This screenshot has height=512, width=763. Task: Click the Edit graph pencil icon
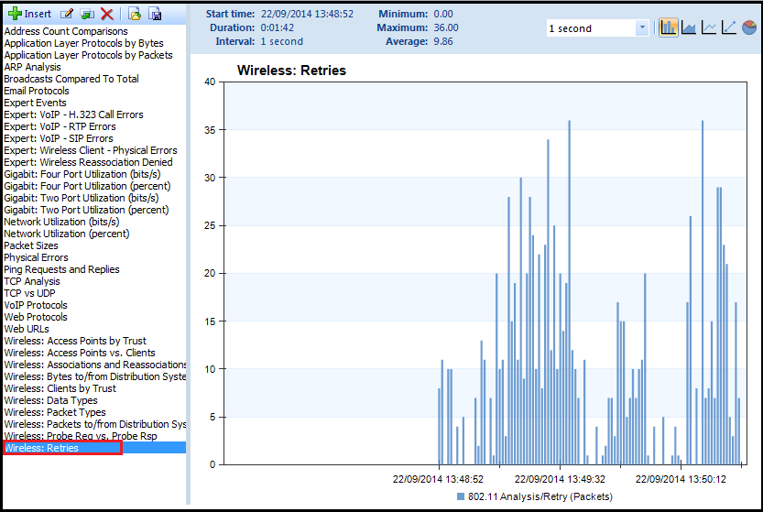(67, 14)
